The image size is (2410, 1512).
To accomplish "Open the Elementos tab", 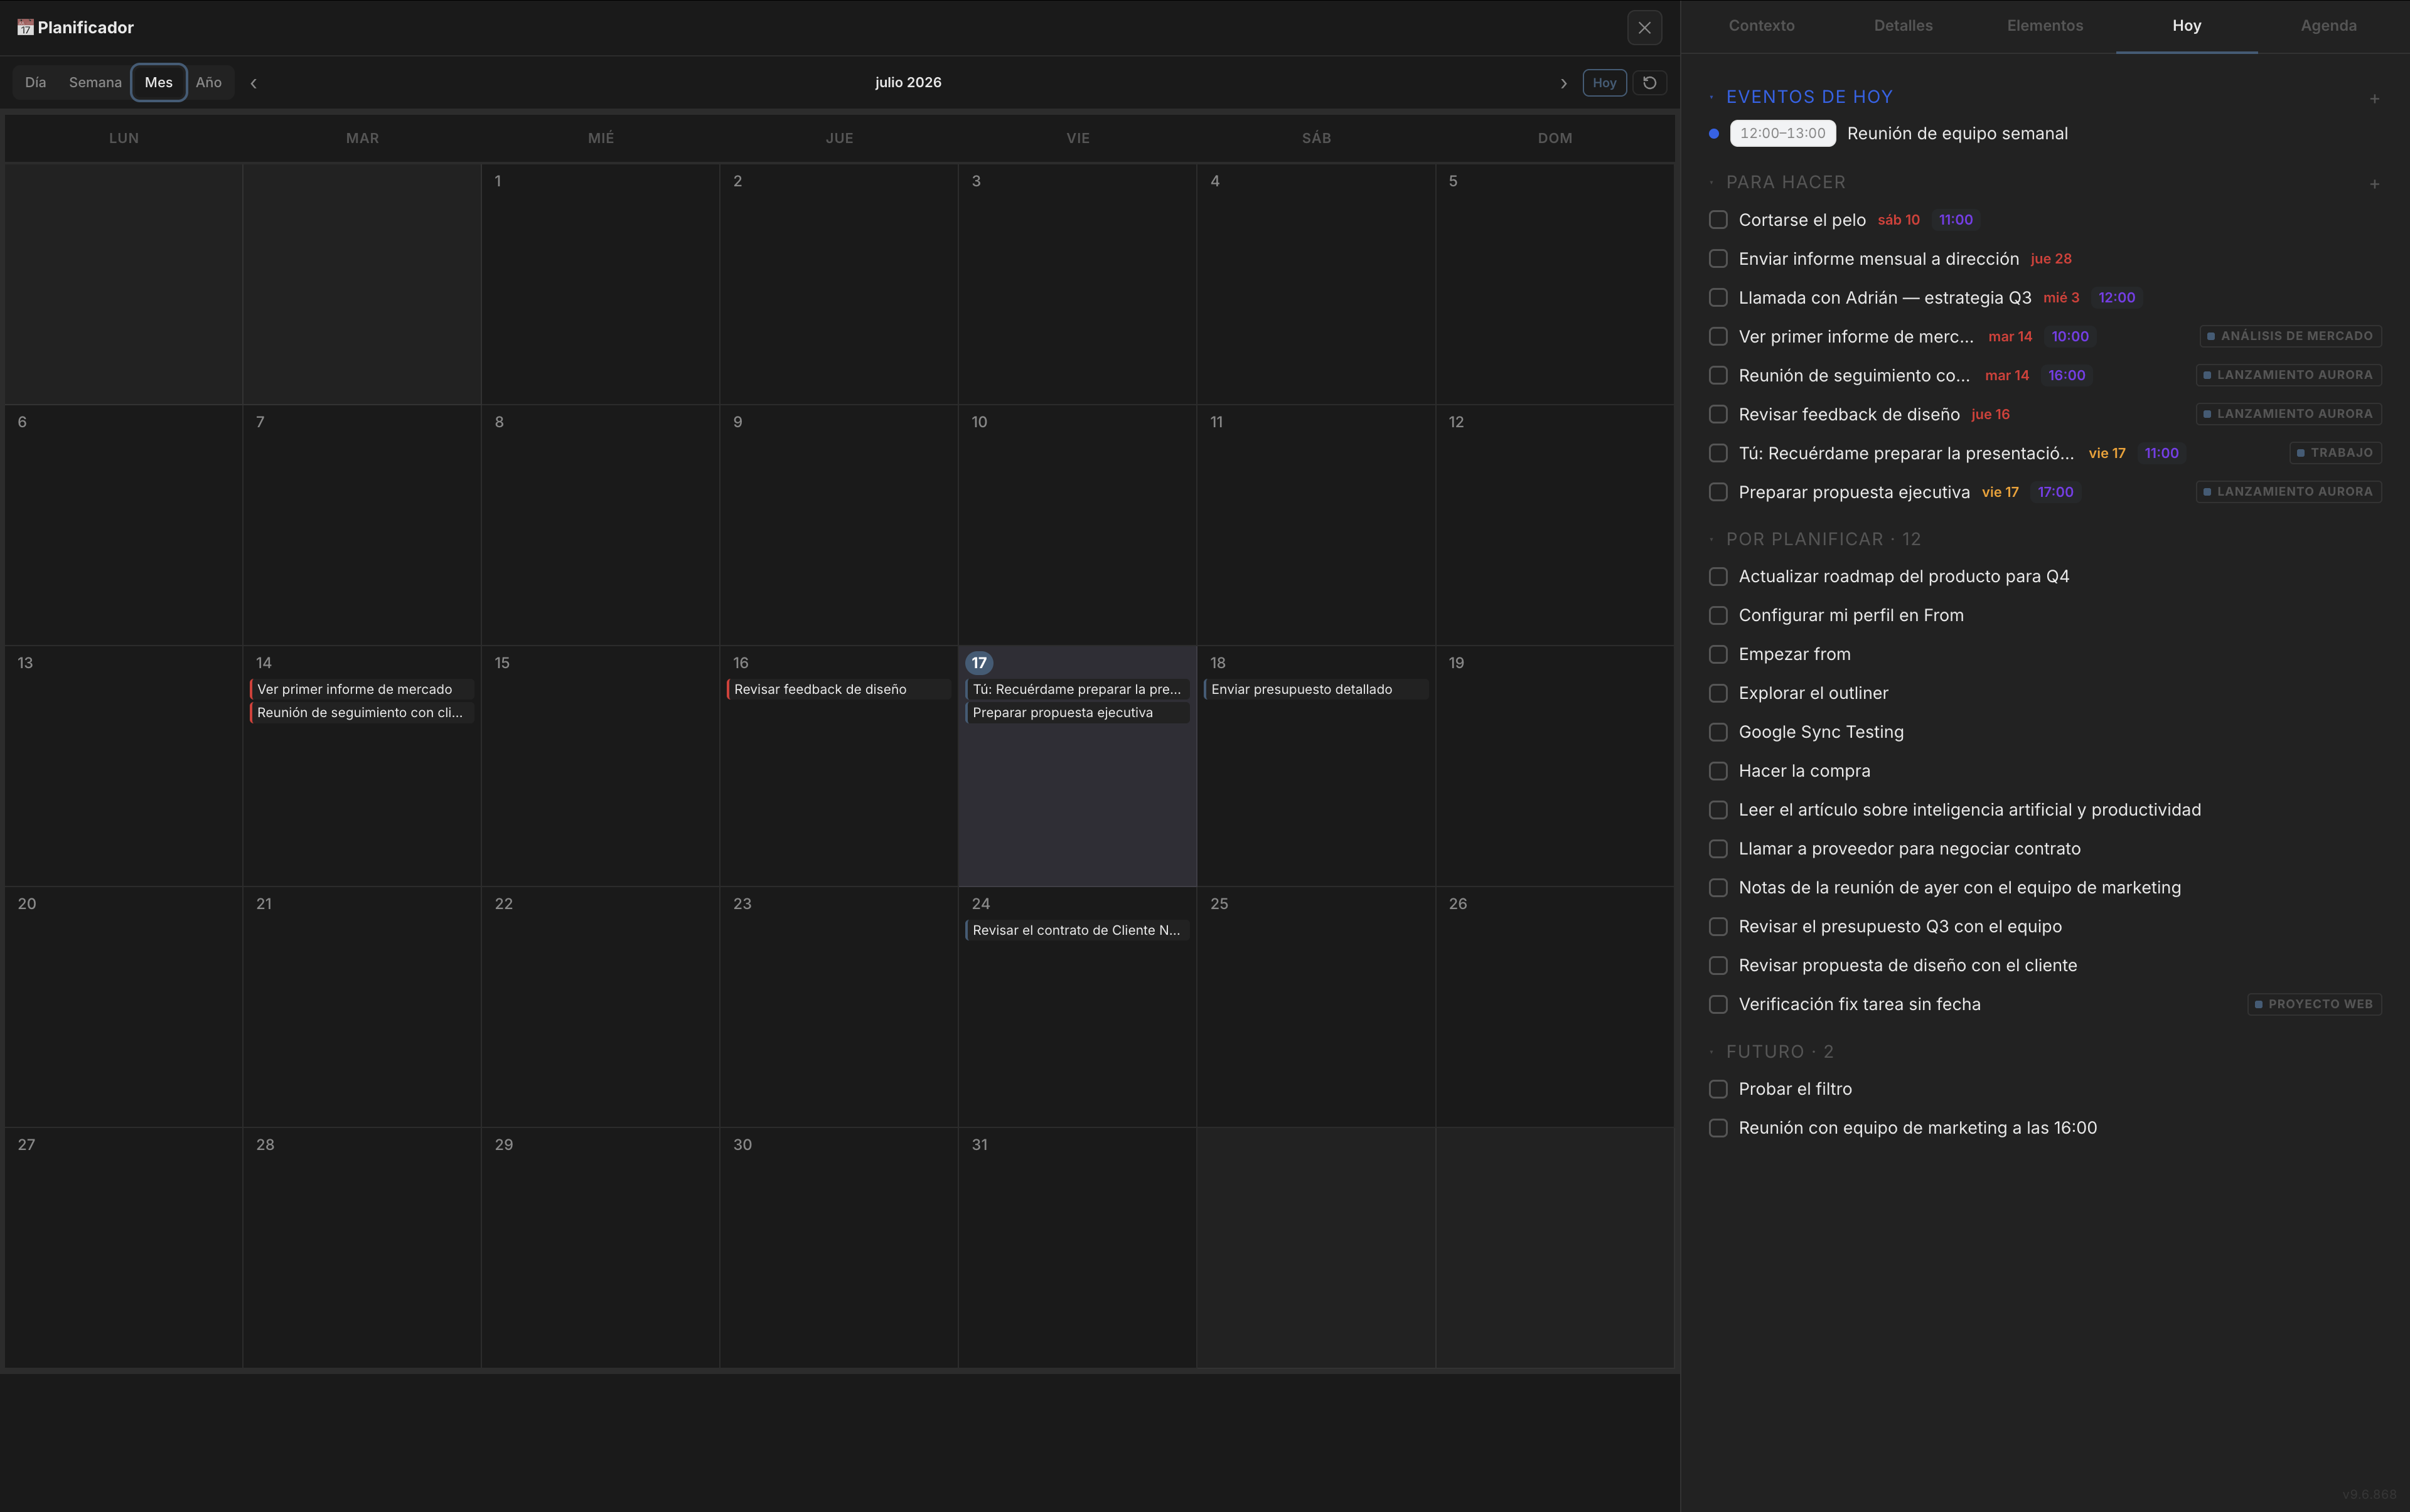I will pyautogui.click(x=2045, y=26).
